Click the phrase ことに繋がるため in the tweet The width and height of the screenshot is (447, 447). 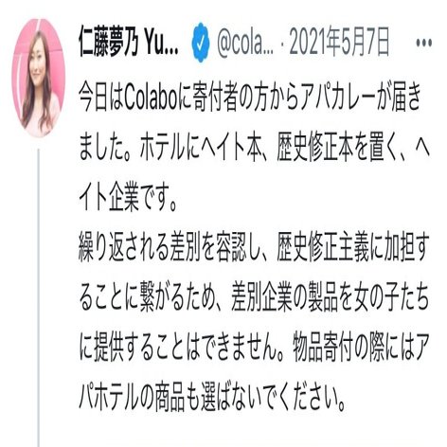154,298
